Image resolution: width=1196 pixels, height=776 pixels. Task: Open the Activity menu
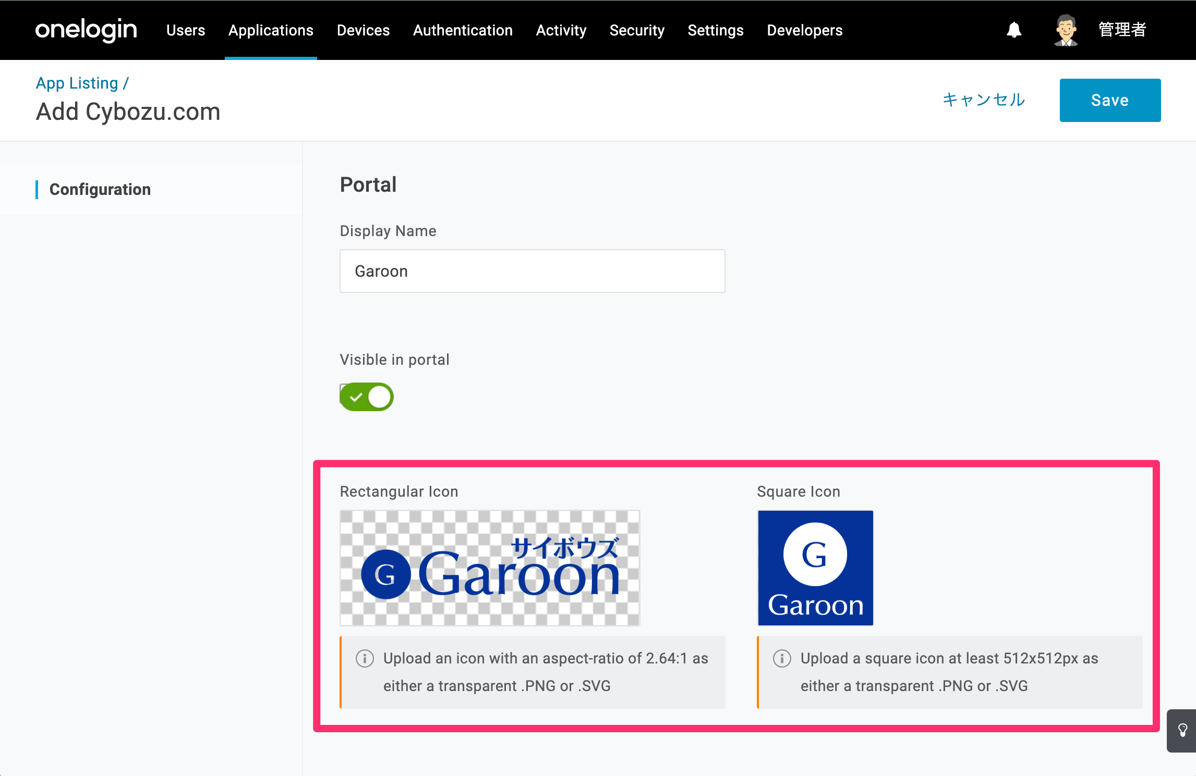tap(561, 30)
